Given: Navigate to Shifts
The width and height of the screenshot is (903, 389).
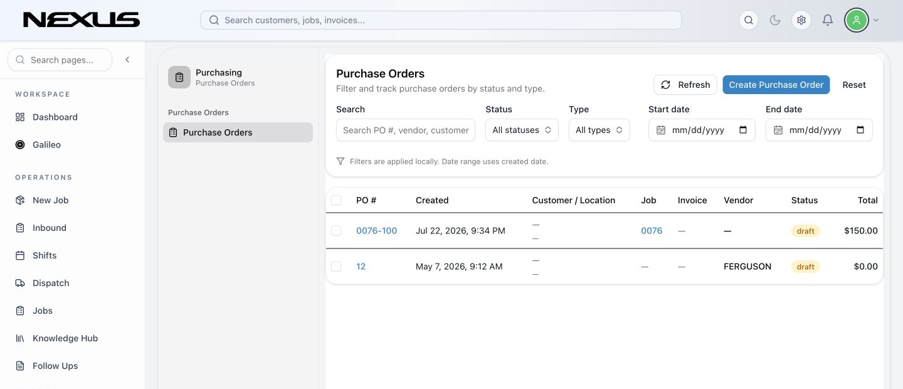Looking at the screenshot, I should [x=45, y=255].
